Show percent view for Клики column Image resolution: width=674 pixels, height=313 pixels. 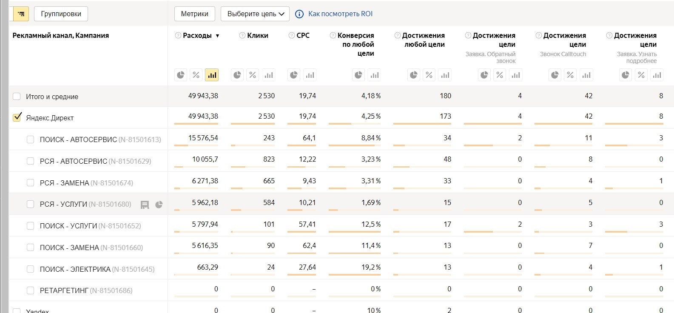(253, 75)
